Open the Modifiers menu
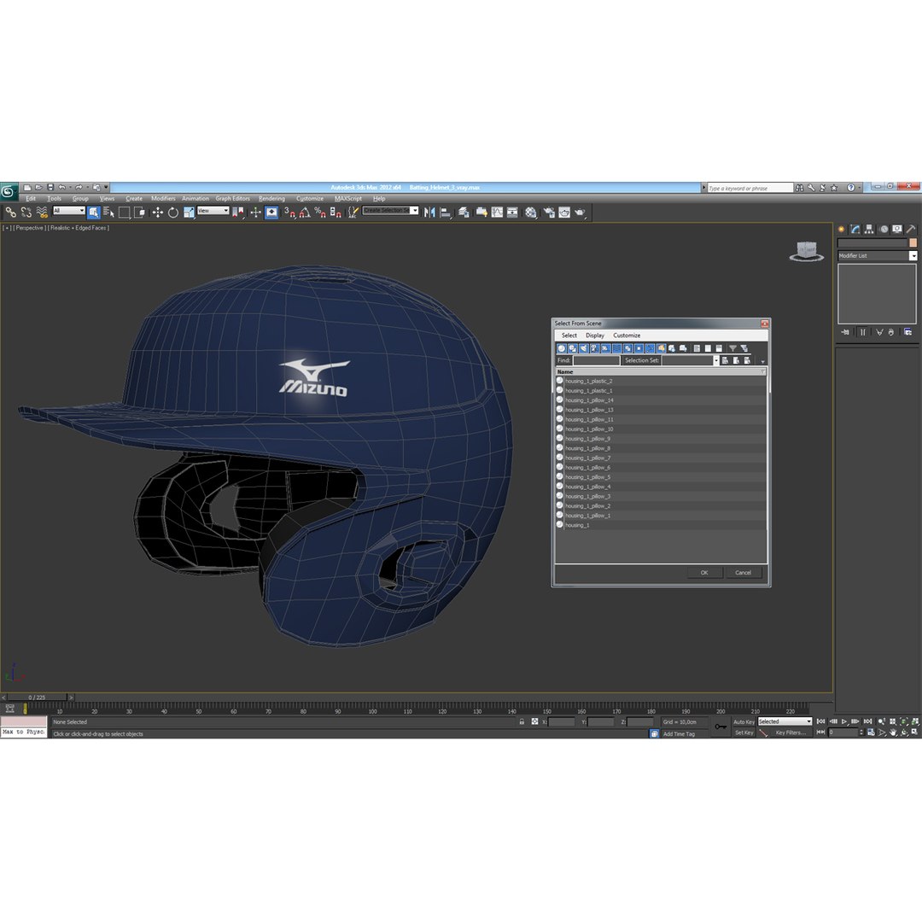Screen dimensions: 922x922 tap(163, 199)
